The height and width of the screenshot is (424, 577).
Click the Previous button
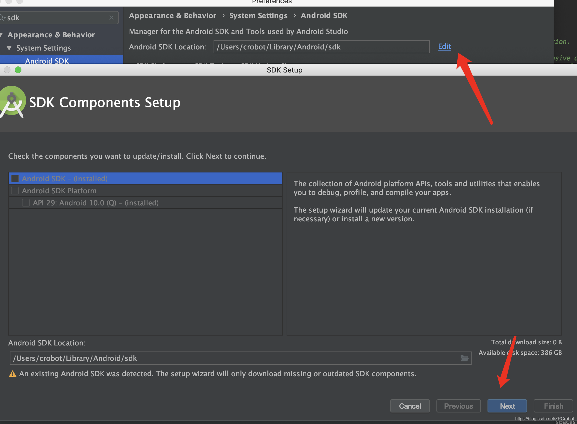(x=458, y=406)
